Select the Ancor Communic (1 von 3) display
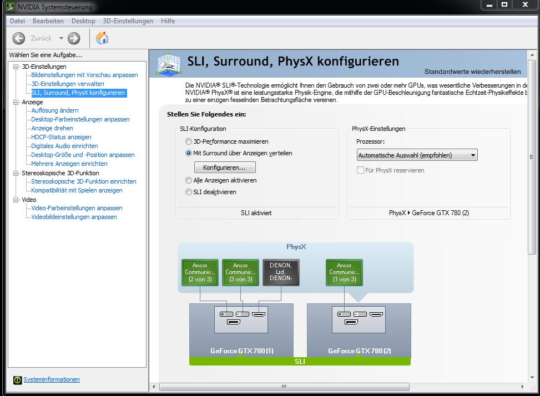 [x=344, y=272]
